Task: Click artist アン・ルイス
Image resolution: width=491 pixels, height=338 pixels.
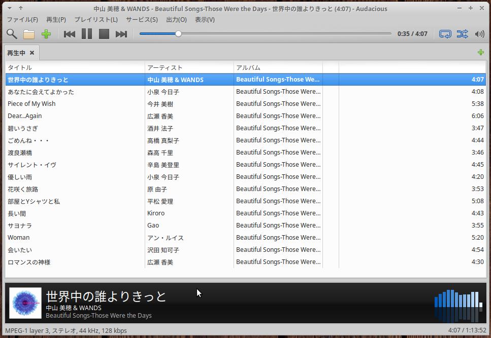Action: click(x=166, y=238)
